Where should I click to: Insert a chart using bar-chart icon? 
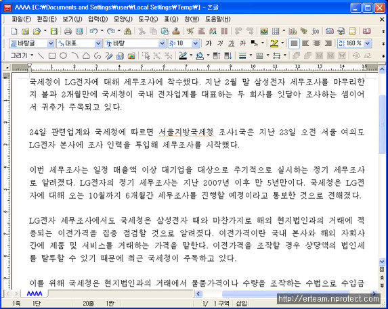(x=293, y=31)
